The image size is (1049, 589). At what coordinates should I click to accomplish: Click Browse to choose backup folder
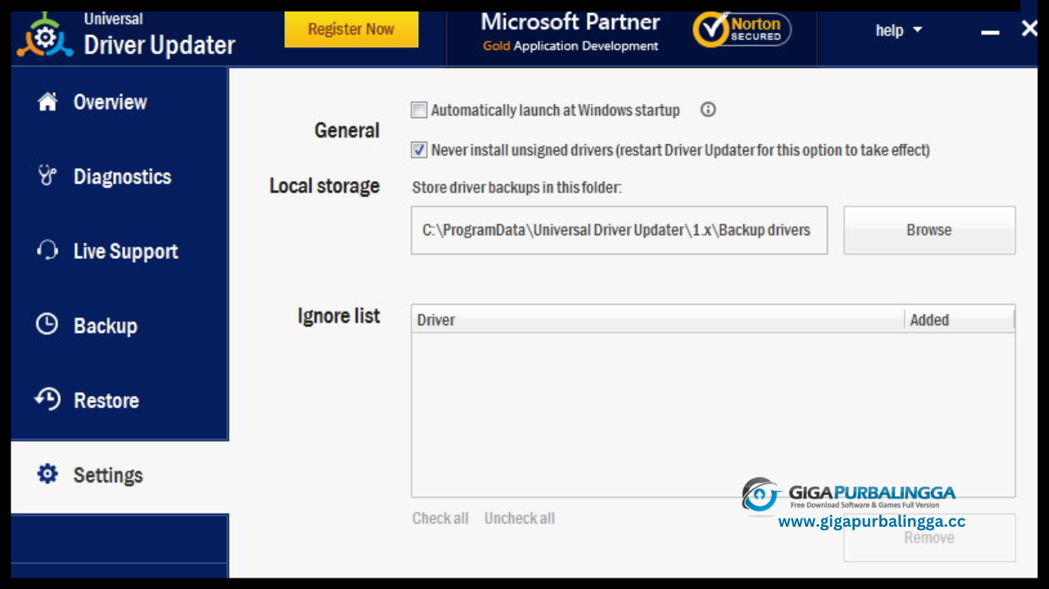pyautogui.click(x=929, y=230)
